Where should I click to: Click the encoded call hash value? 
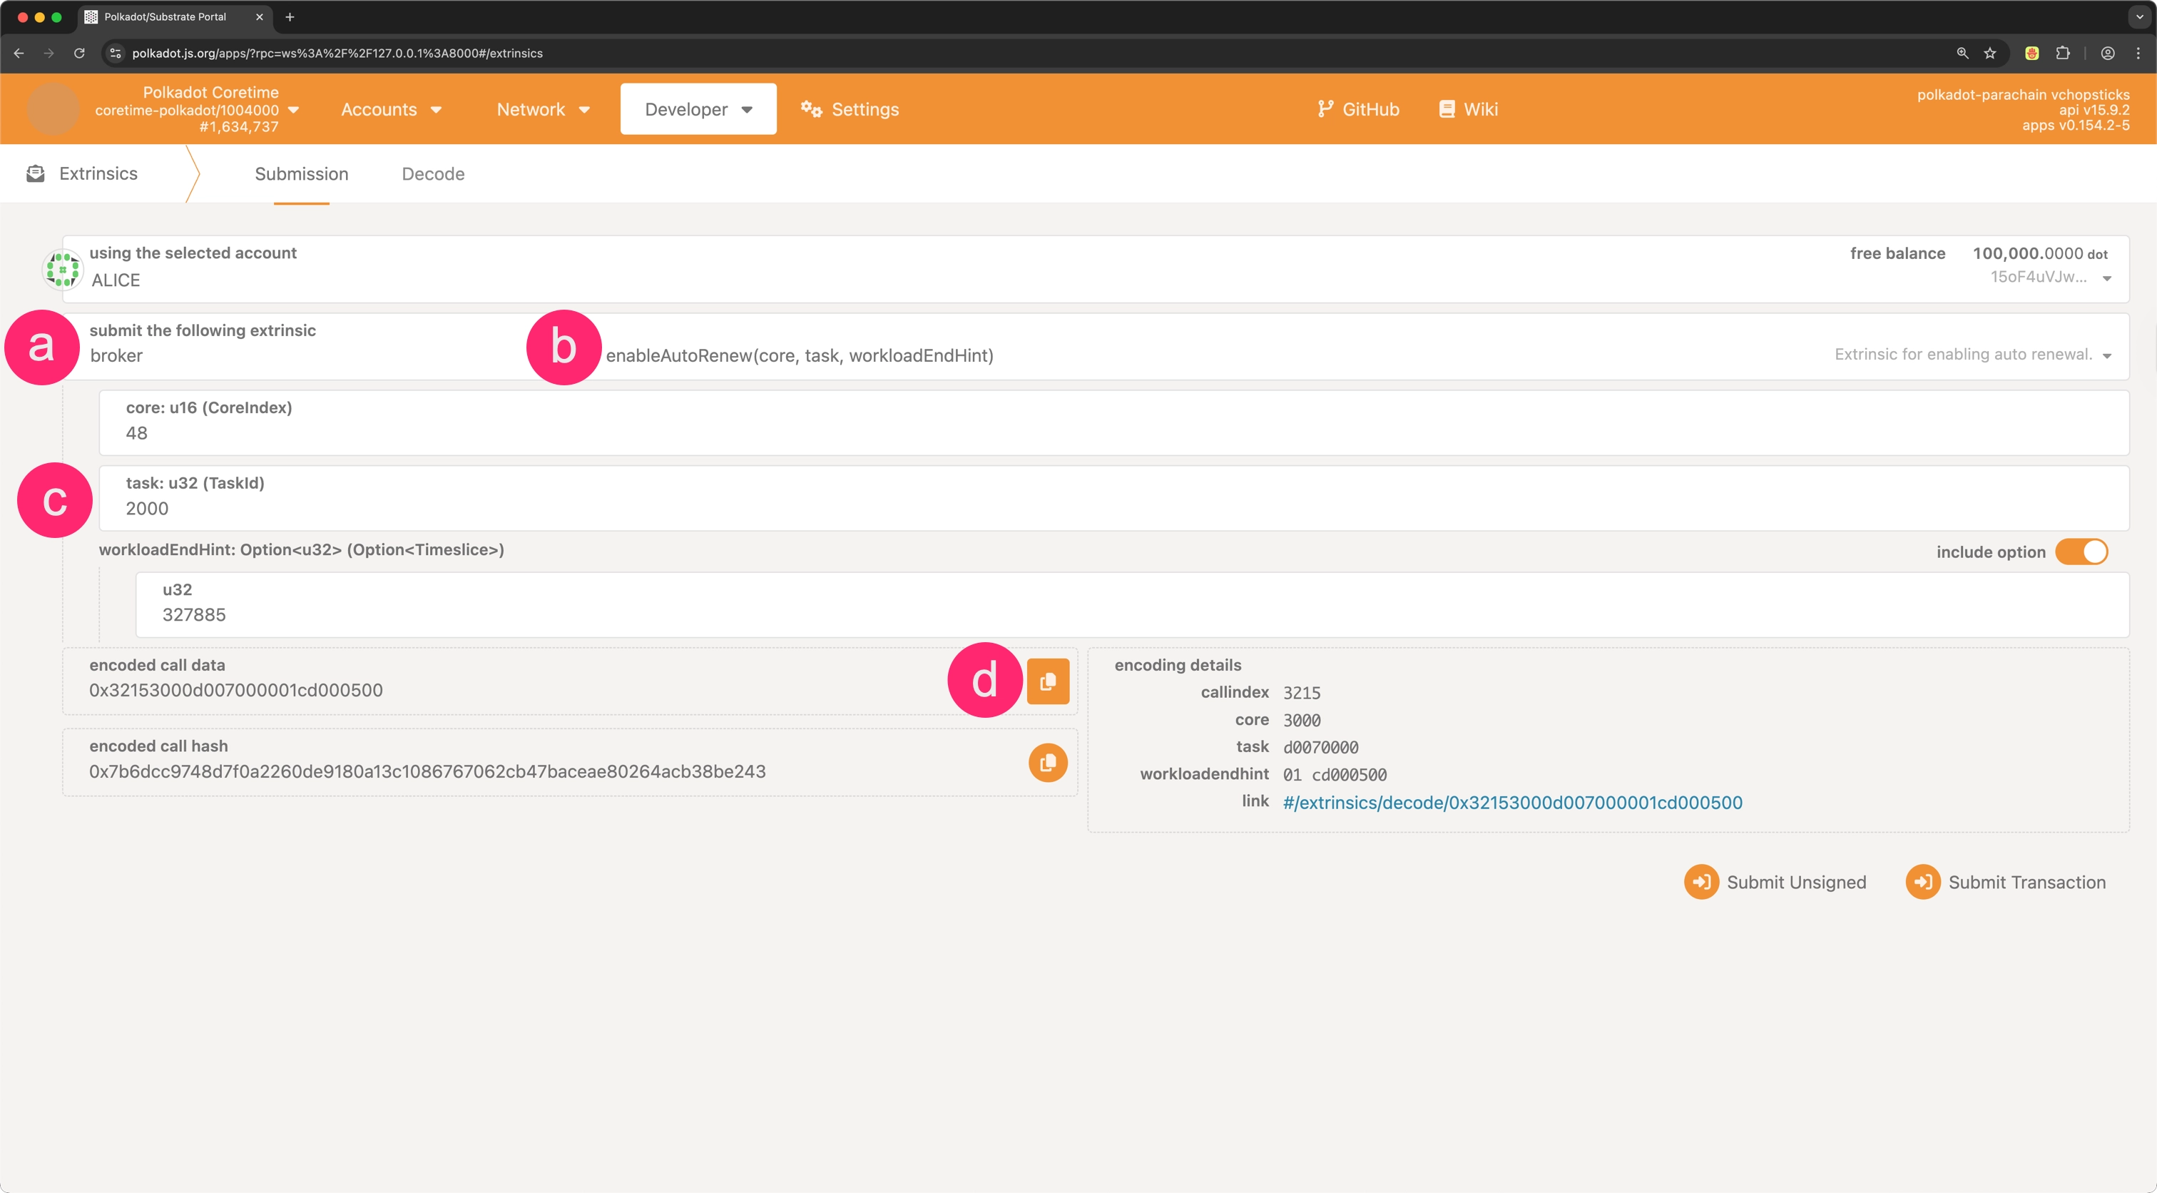click(x=427, y=771)
